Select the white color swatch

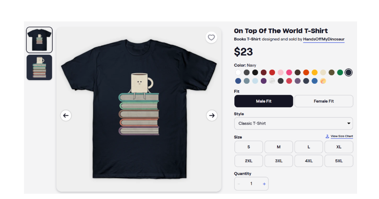(238, 72)
